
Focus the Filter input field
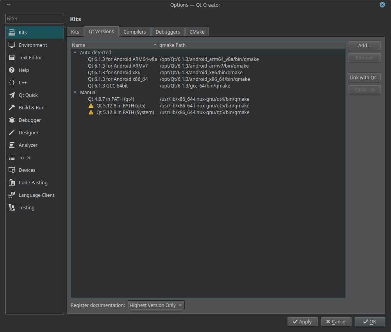(35, 18)
